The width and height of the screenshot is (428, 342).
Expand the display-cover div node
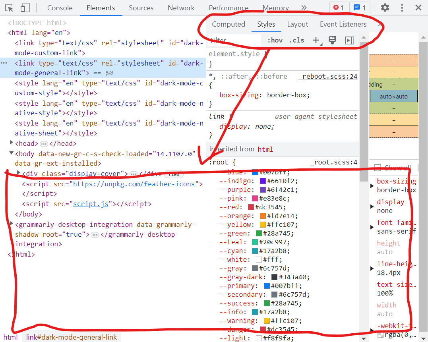tap(19, 173)
